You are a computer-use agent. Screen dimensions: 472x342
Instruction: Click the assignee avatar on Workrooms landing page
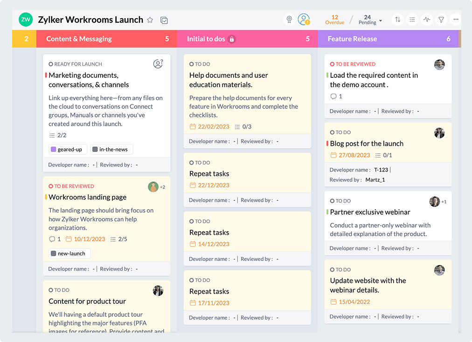(153, 187)
